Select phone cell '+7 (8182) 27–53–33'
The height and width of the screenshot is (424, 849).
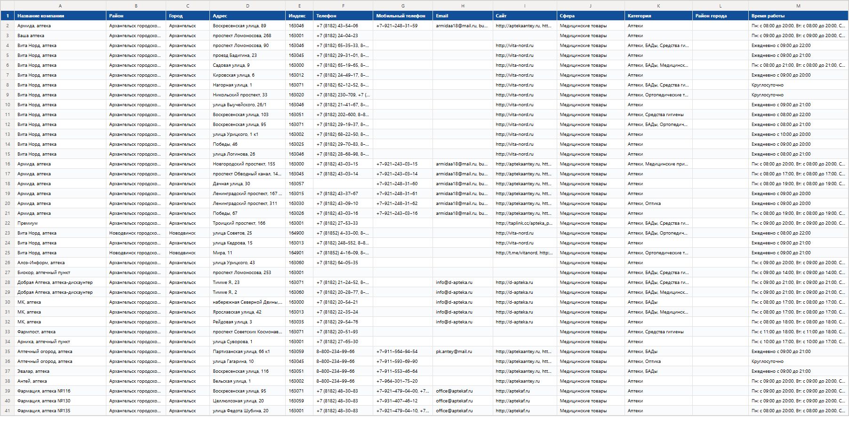point(343,223)
